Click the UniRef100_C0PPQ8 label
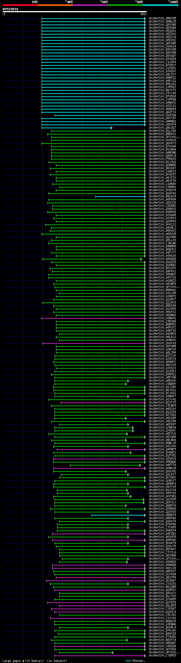 point(162,100)
